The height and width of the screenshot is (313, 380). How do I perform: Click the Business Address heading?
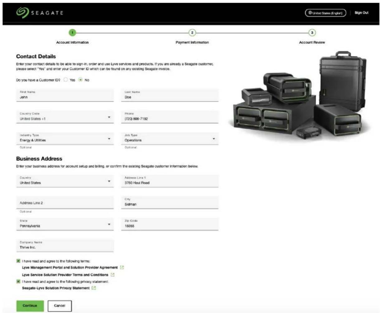39,159
